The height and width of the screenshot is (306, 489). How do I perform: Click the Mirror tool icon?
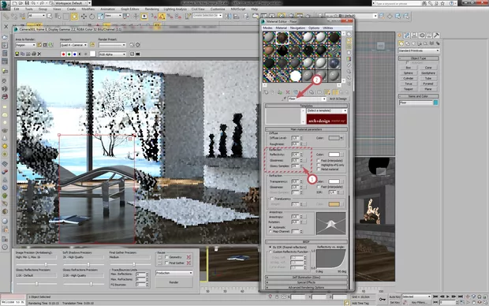coord(229,17)
